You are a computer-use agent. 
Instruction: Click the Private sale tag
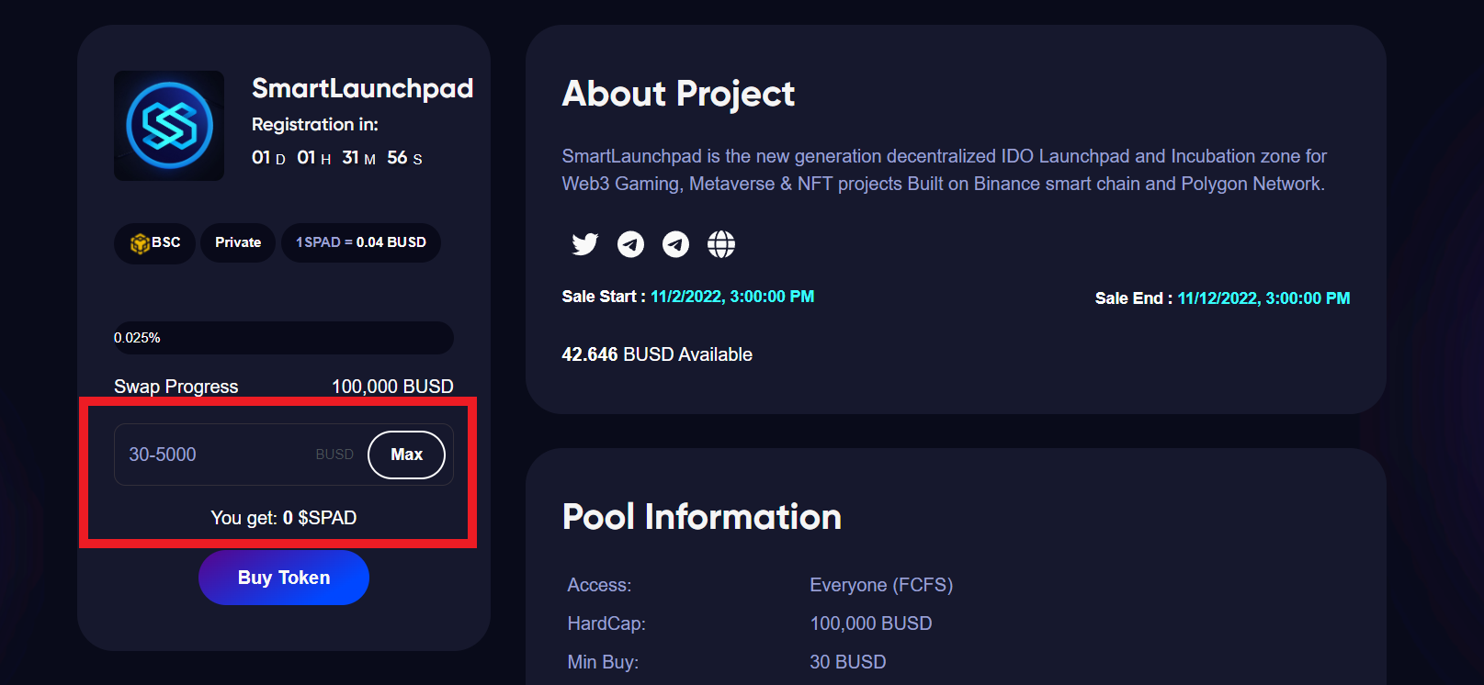[x=238, y=243]
